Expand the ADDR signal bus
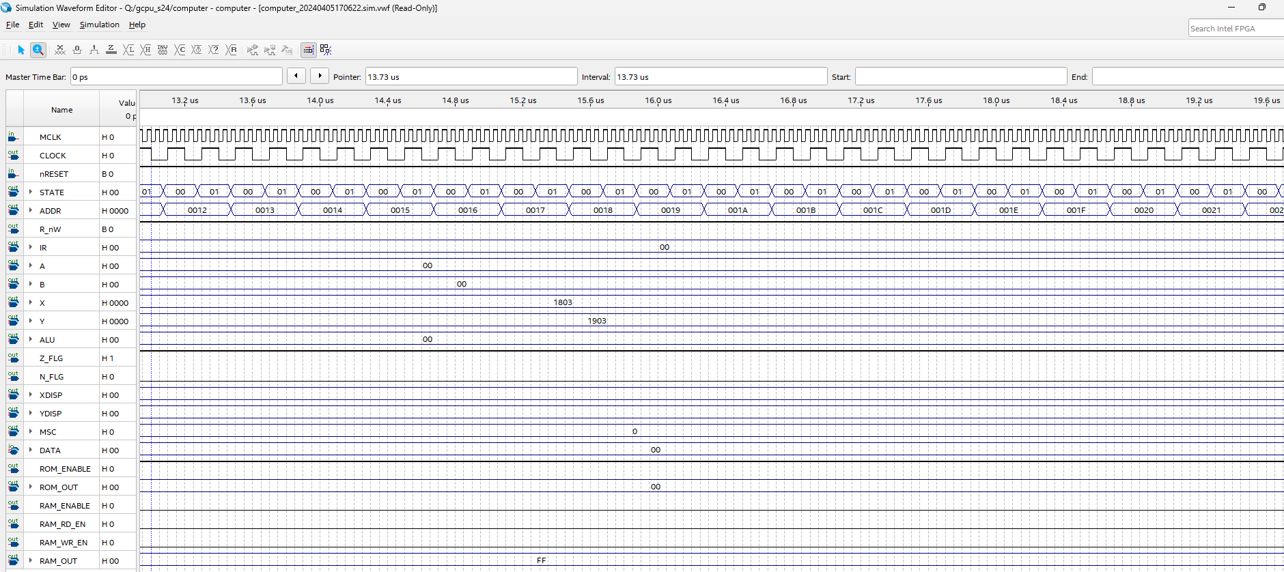The width and height of the screenshot is (1284, 572). coord(31,210)
